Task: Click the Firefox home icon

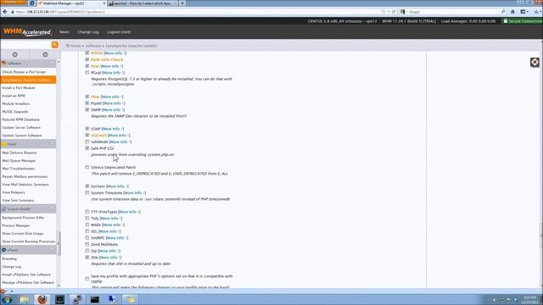Action: (x=512, y=12)
